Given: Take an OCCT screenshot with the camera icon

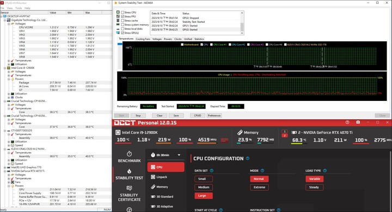Looking at the screenshot, I should coord(358,123).
